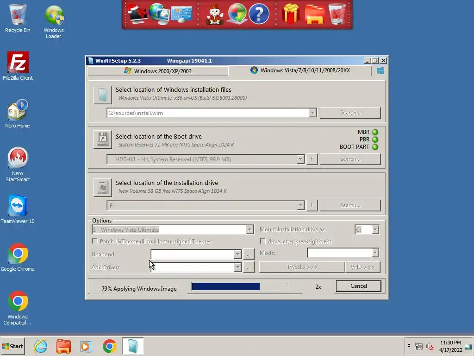Expand the Unattend dropdown
Viewport: 474px width, 356px height.
[237, 254]
